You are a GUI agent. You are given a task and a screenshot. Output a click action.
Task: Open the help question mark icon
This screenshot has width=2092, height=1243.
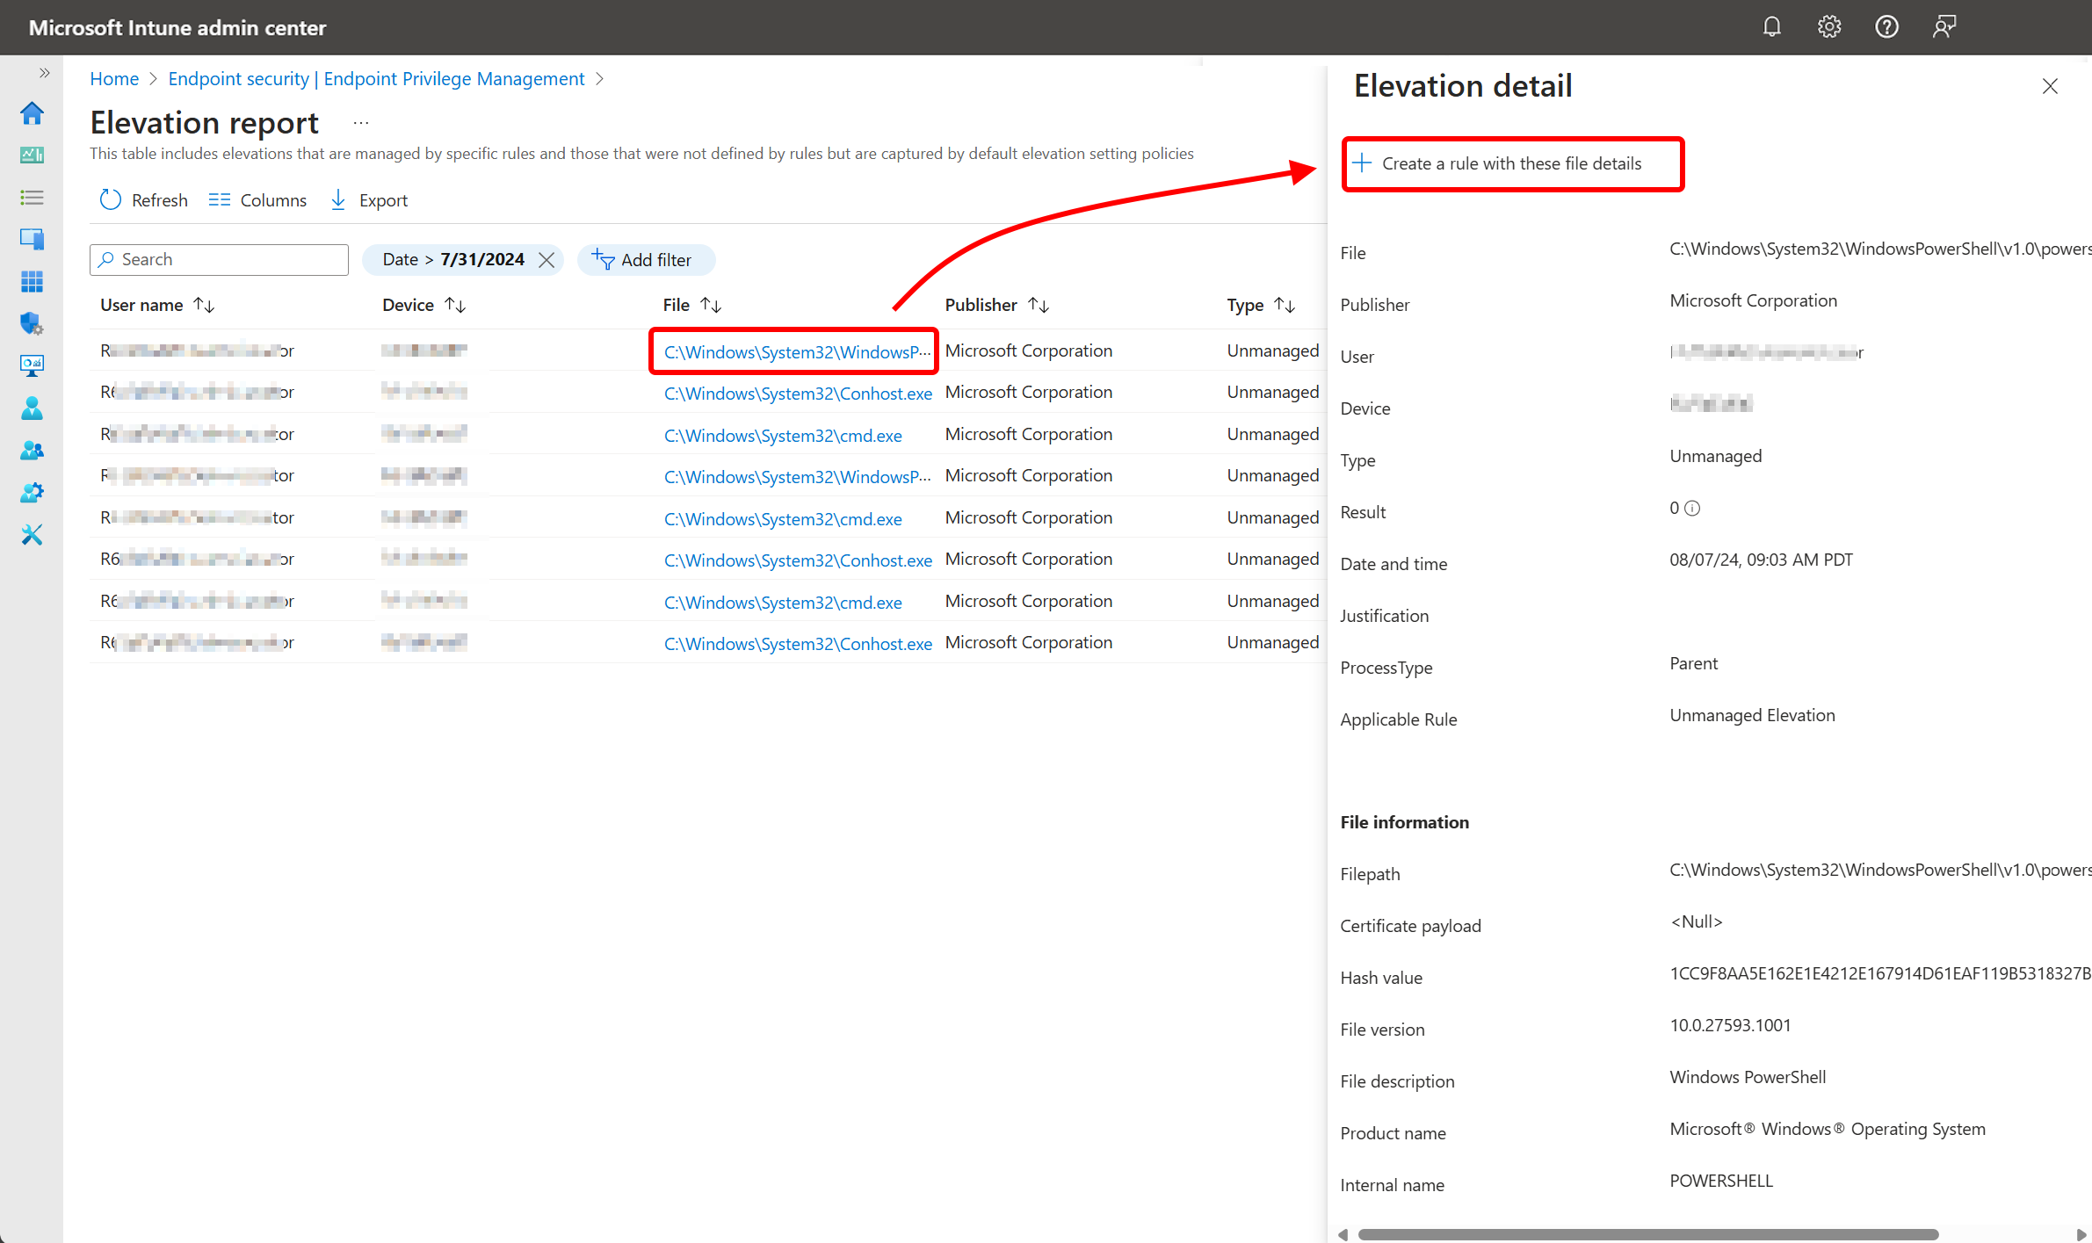tap(1886, 27)
